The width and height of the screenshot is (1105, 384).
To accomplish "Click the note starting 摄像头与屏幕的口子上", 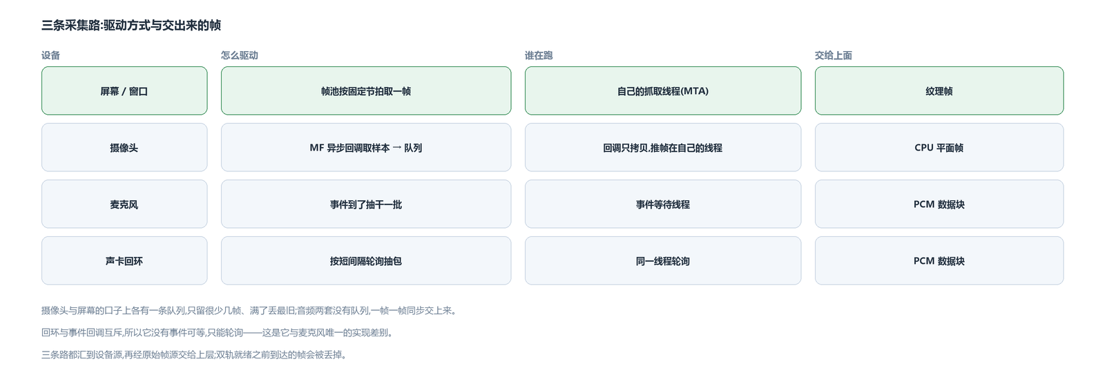I will pyautogui.click(x=249, y=311).
